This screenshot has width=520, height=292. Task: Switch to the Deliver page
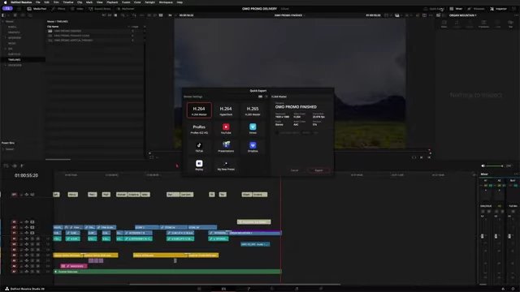[321, 289]
